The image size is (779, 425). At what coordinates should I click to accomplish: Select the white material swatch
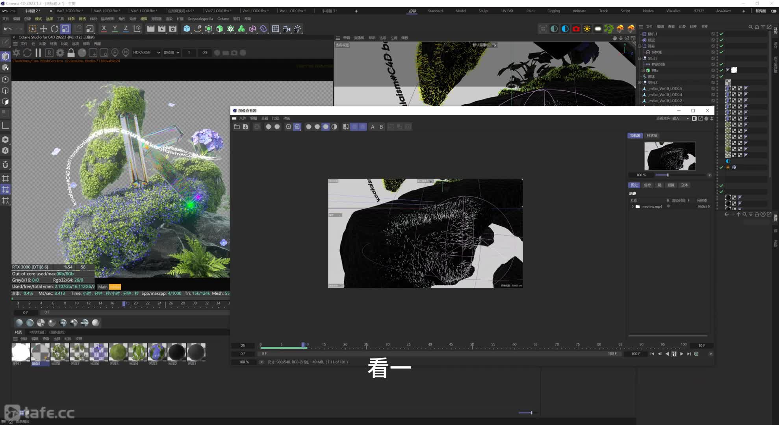click(21, 352)
